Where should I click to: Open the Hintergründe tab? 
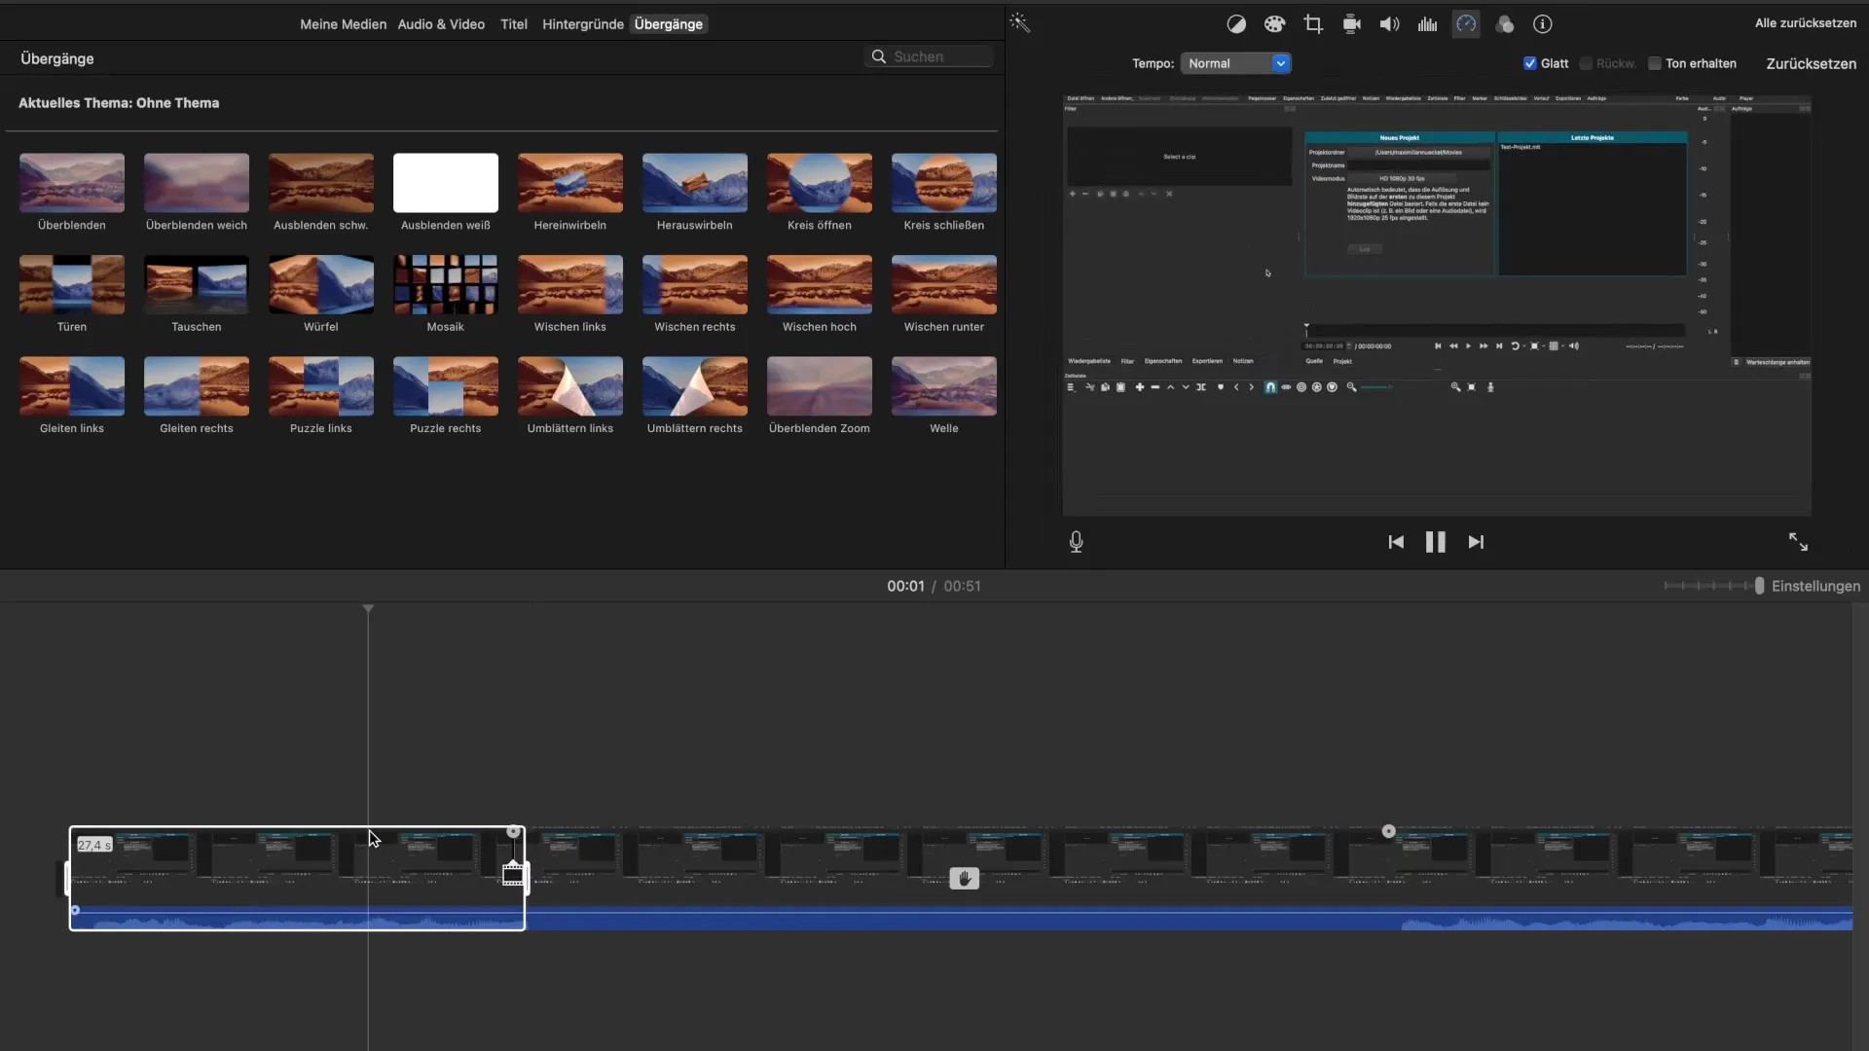[x=582, y=24]
